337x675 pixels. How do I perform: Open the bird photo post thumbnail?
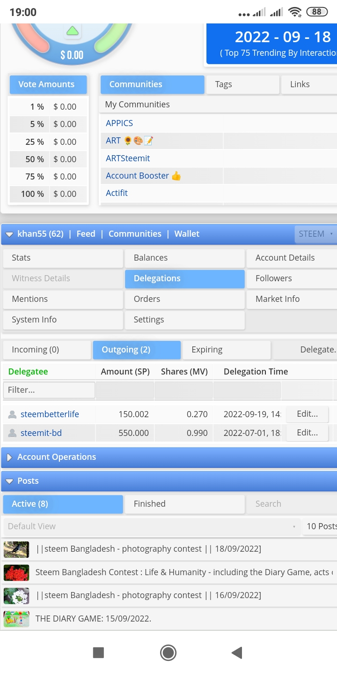(16, 549)
